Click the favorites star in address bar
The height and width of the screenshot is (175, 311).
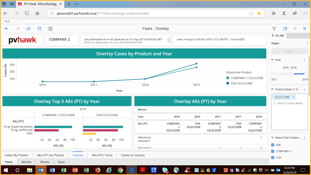coord(259,13)
